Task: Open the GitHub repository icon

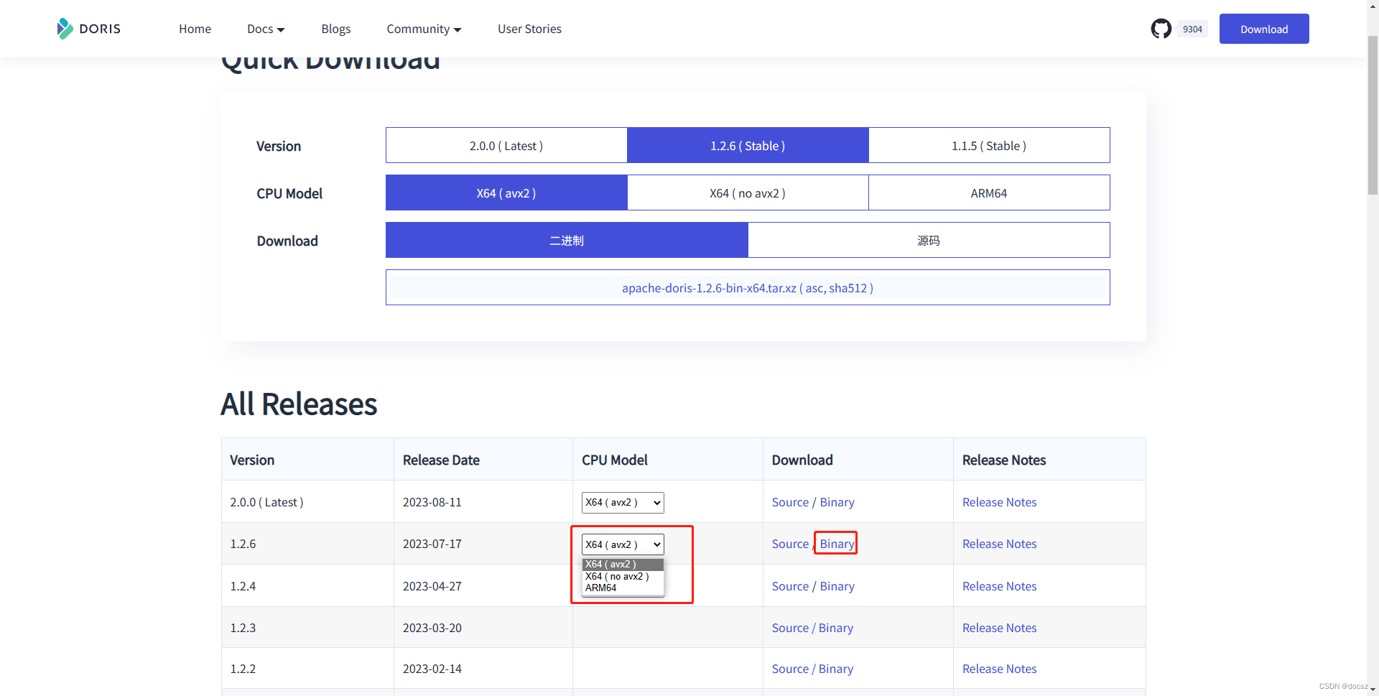Action: pos(1161,29)
